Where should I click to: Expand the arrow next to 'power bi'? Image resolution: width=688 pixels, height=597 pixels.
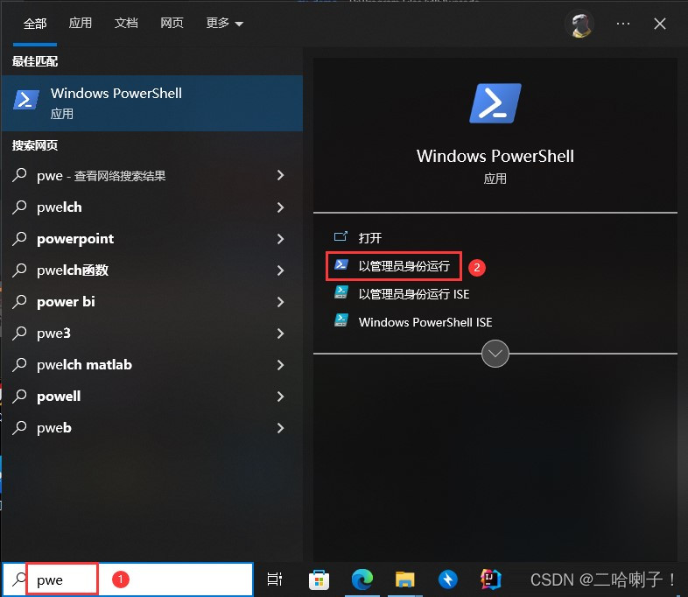point(281,302)
